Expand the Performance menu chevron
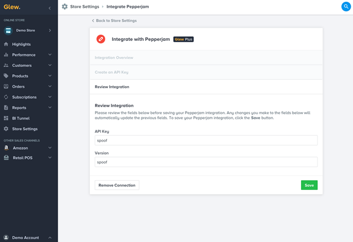The image size is (353, 242). [x=50, y=54]
